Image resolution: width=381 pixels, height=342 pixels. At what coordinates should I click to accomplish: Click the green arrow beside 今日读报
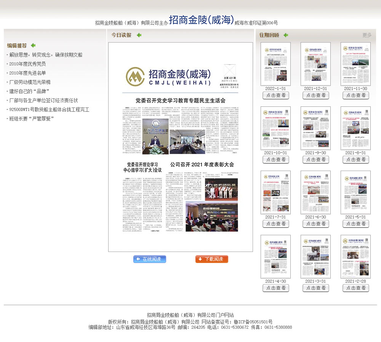pos(139,35)
